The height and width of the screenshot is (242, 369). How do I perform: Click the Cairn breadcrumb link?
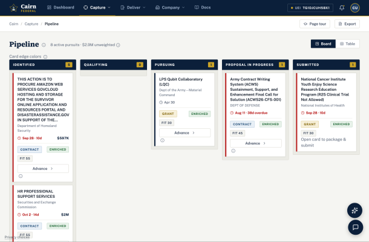point(14,24)
